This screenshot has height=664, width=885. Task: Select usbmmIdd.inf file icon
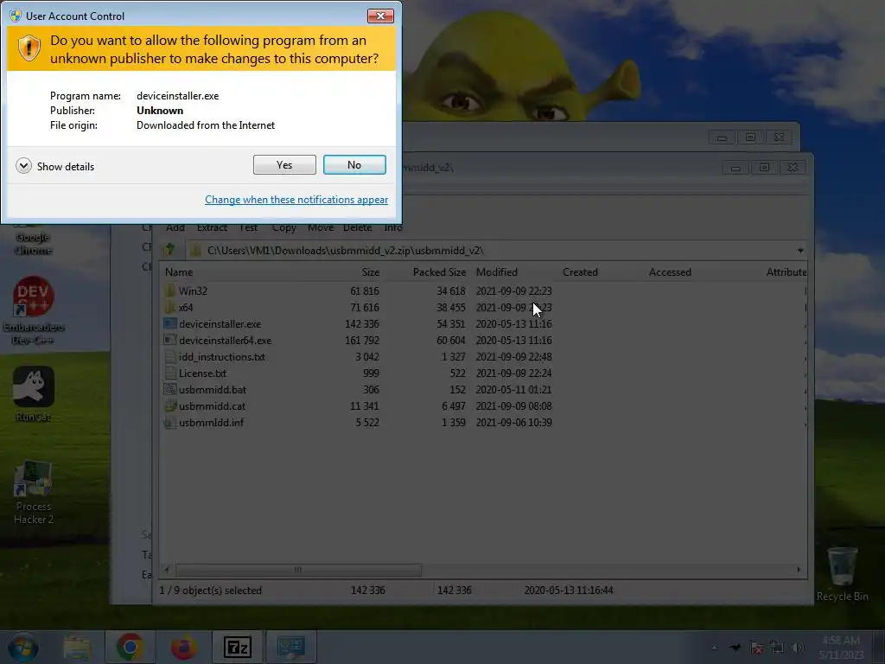coord(170,422)
